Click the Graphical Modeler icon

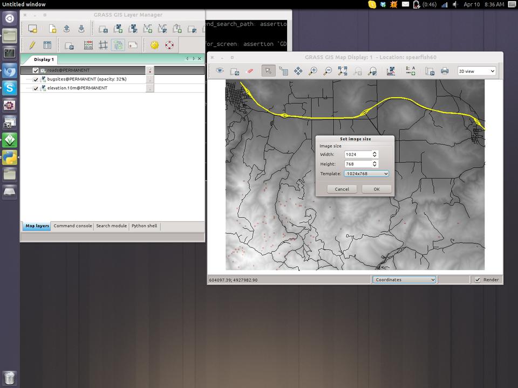[118, 45]
